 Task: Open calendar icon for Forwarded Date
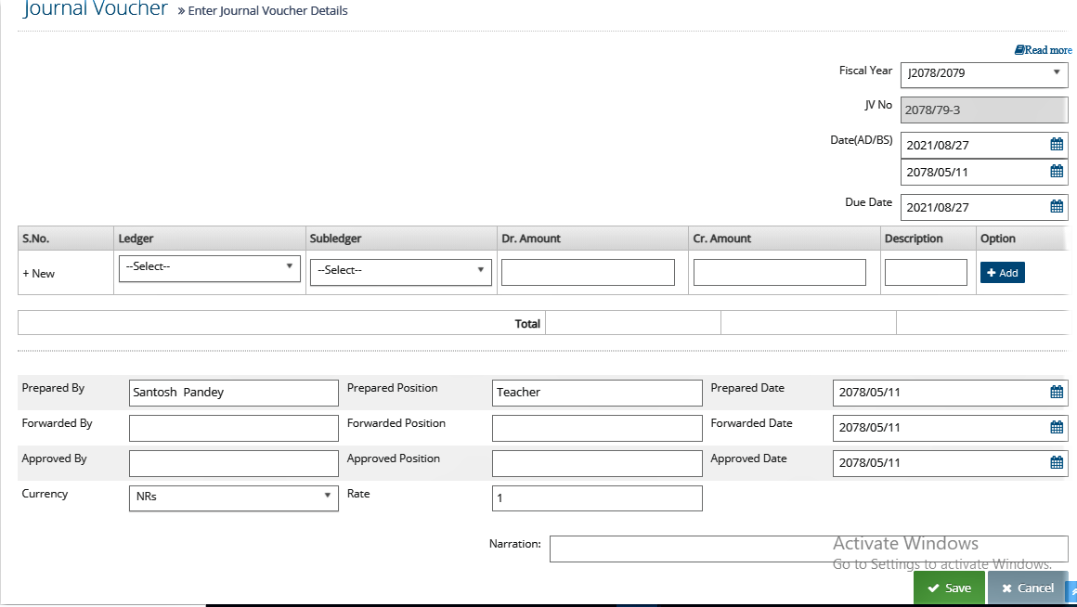1057,427
